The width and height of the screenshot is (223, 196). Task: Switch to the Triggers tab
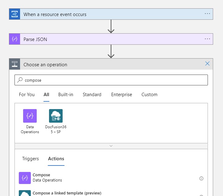(31, 159)
